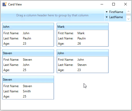Select the Steven John card header
Screen dimensions: 132x111
pos(28,53)
